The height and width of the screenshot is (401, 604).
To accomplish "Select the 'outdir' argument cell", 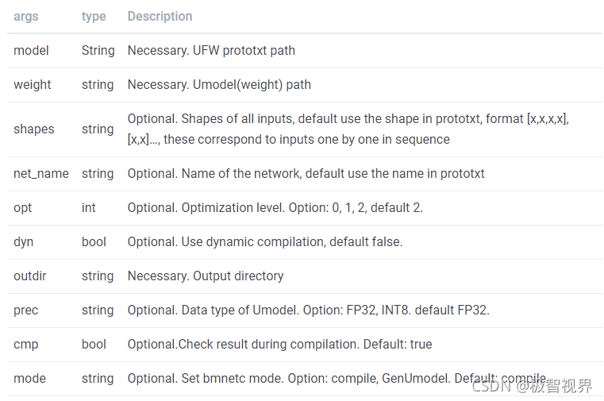I will click(31, 276).
